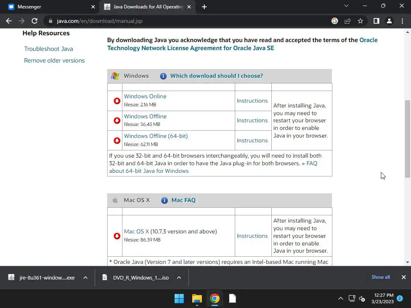Open File Explorer from the taskbar
Image resolution: width=411 pixels, height=308 pixels.
(x=197, y=298)
